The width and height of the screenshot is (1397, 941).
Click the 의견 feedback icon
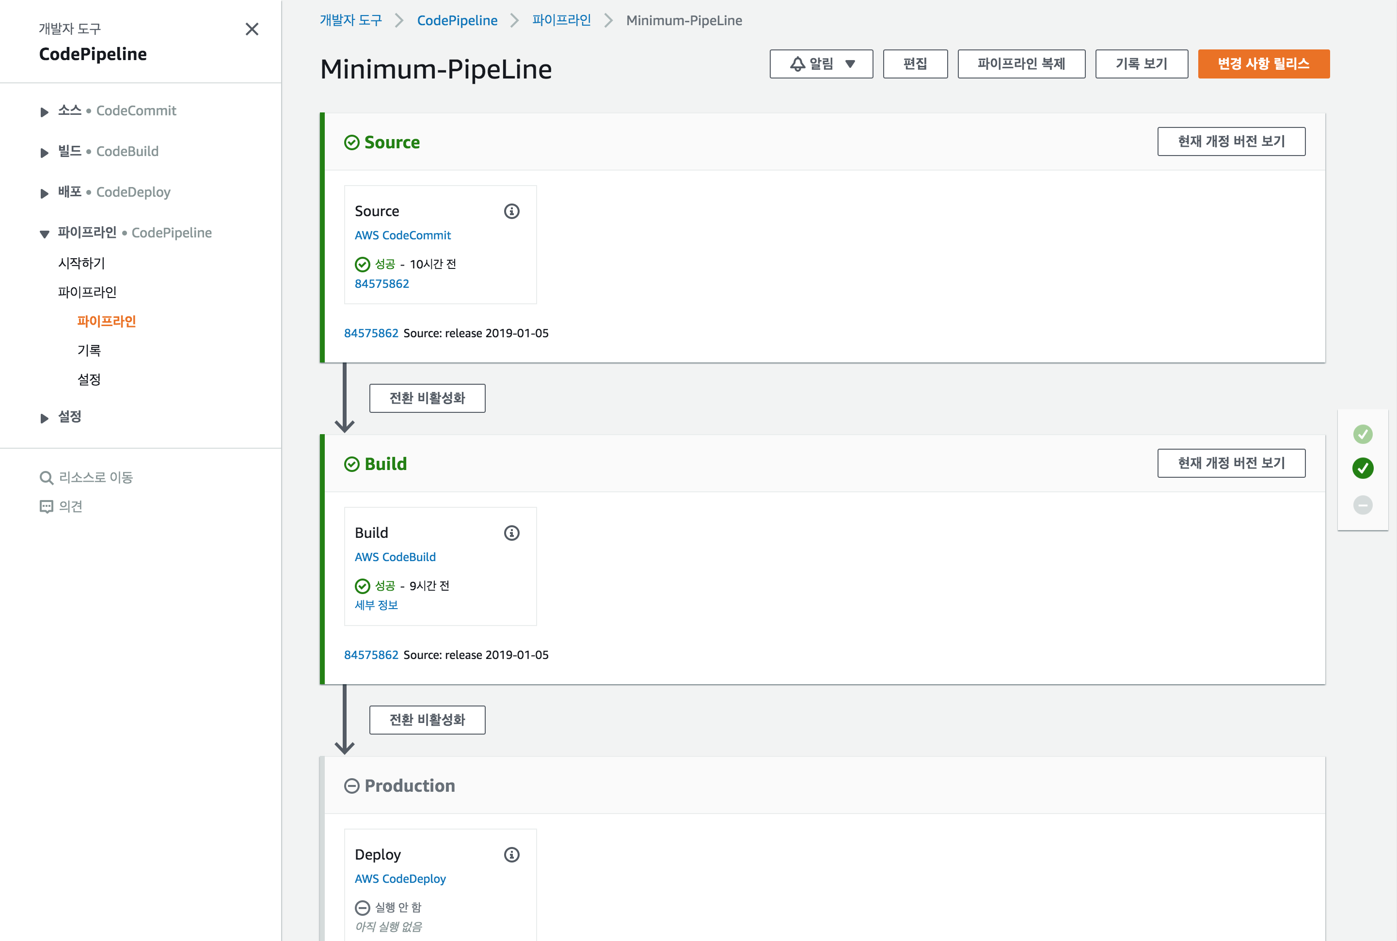46,506
